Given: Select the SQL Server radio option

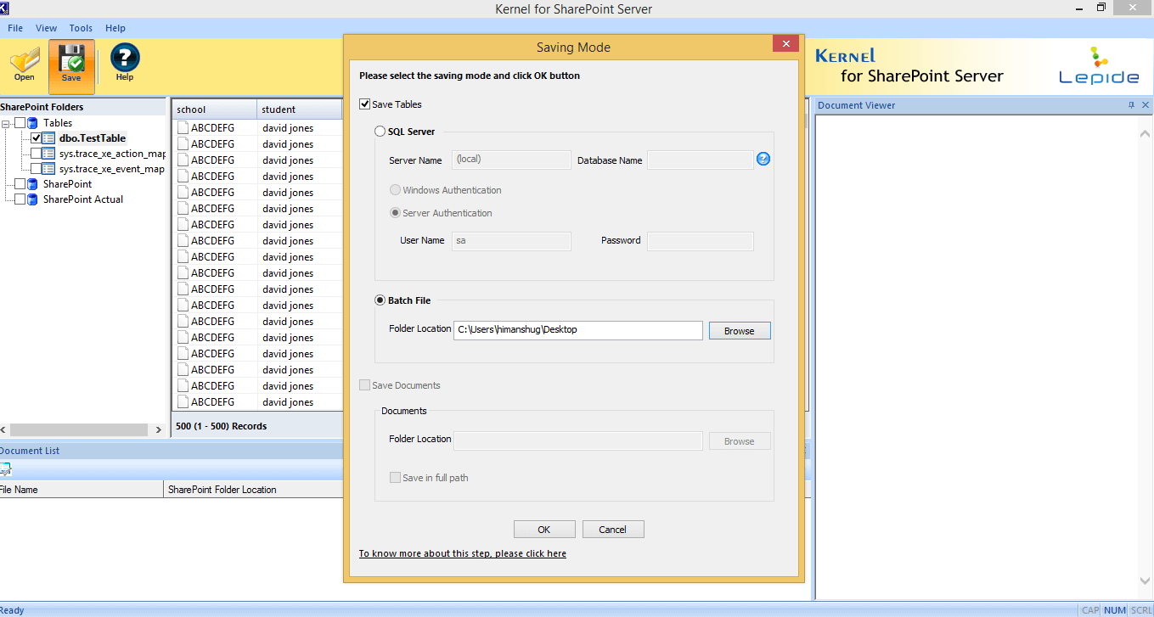Looking at the screenshot, I should 380,132.
